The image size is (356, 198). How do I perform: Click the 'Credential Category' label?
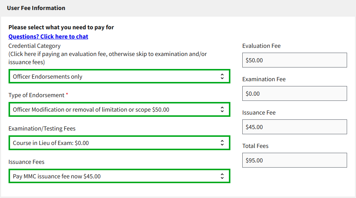[34, 46]
